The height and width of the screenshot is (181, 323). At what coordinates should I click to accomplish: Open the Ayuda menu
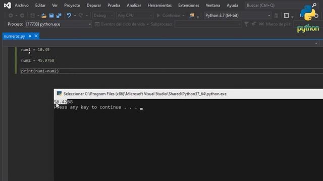[x=232, y=6]
